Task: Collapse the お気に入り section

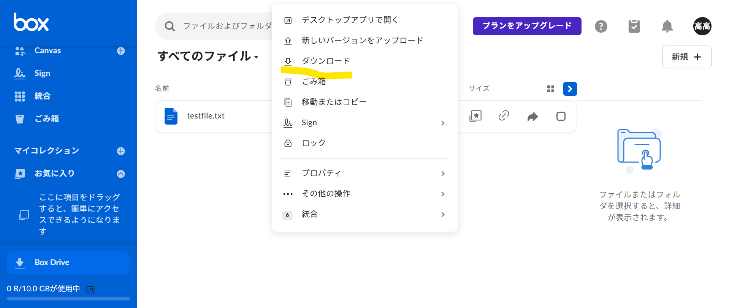Action: (x=121, y=174)
